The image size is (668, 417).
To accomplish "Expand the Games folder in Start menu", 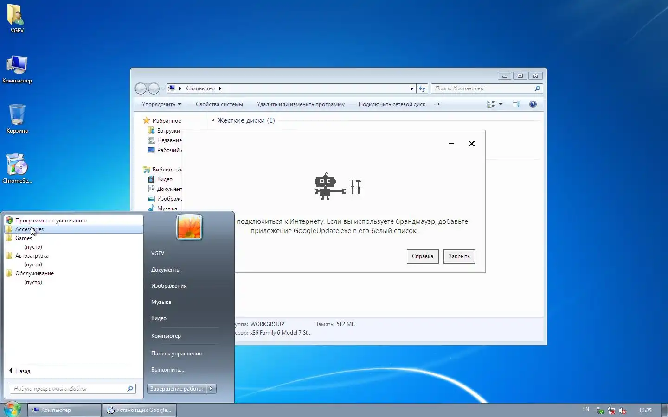I will coord(74,238).
